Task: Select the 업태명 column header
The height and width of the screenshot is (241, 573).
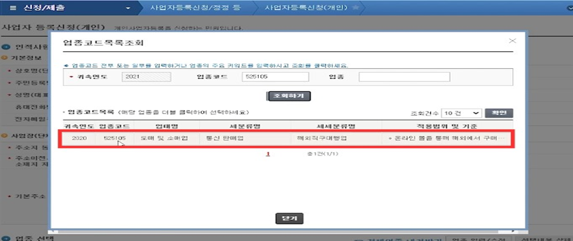Action: tap(167, 126)
